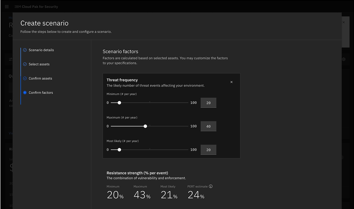Focus the Minimum value field showing 20
Viewport: 354px width, 209px height.
[x=208, y=103]
